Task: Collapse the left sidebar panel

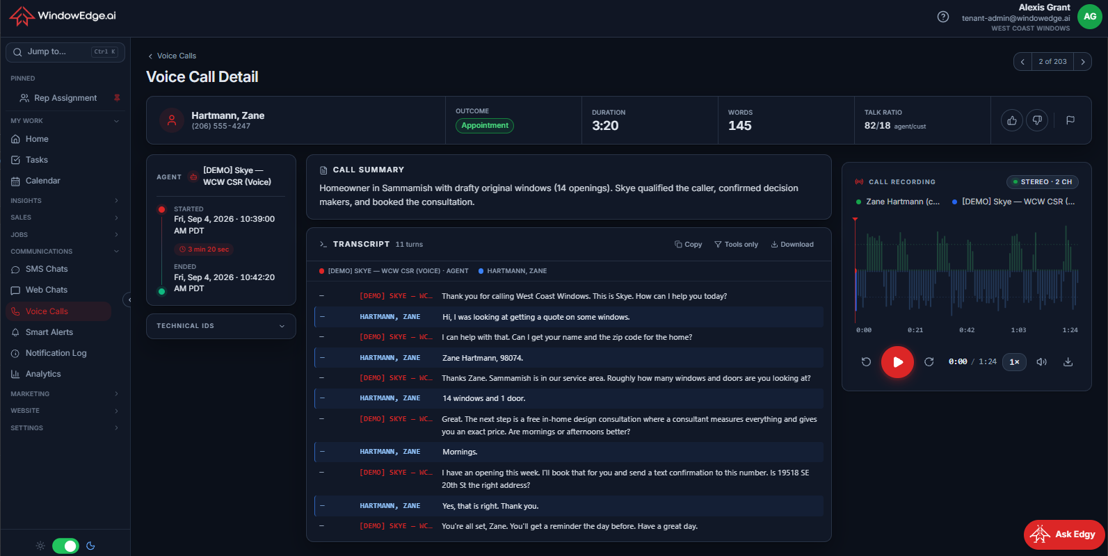Action: coord(128,300)
